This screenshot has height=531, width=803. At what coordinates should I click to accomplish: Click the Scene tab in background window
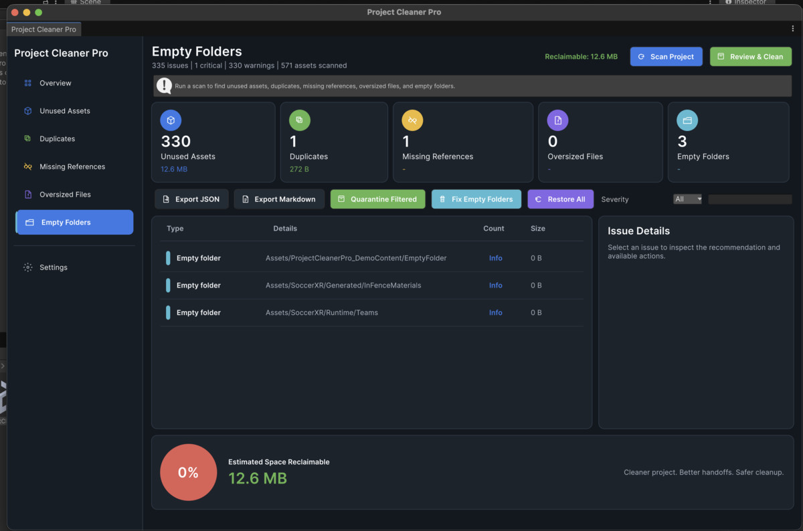(x=86, y=3)
